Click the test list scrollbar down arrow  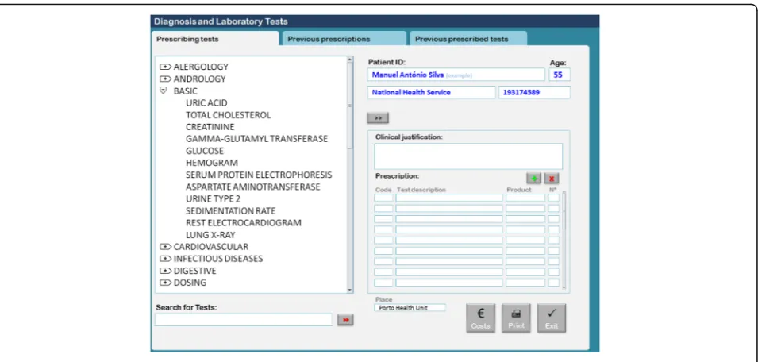point(351,290)
